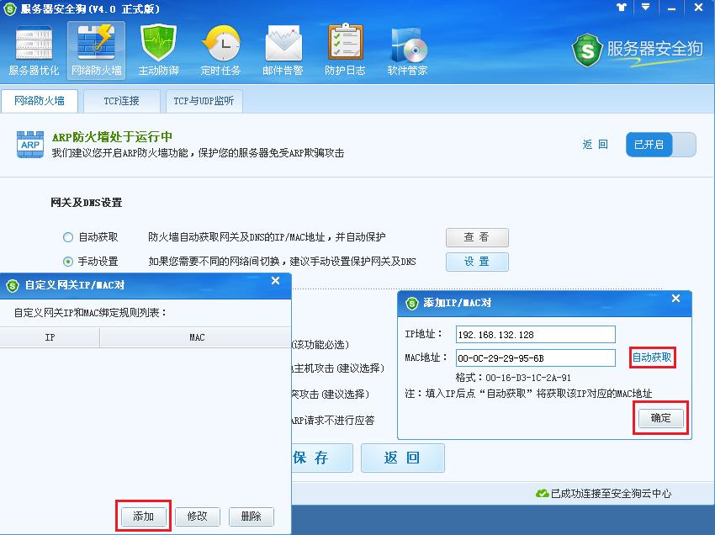715x535 pixels.
Task: Open the titlebar dropdown arrow menu
Action: pyautogui.click(x=644, y=8)
